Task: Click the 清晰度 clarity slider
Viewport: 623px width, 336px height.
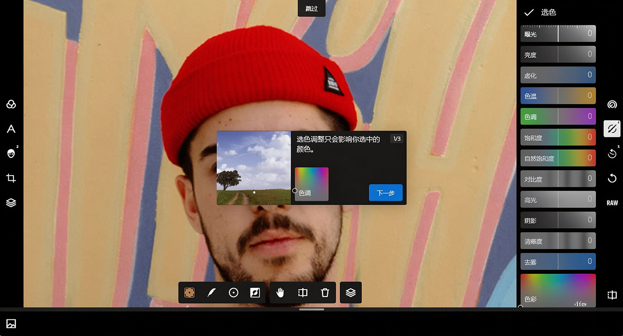Action: click(x=558, y=241)
